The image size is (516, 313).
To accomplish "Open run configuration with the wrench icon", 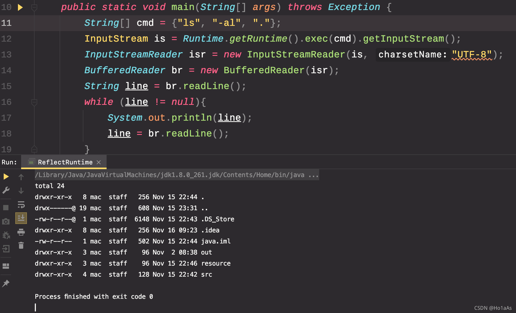I will [x=6, y=190].
